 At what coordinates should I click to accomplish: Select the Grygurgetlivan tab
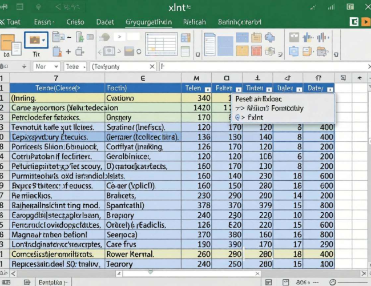(148, 22)
